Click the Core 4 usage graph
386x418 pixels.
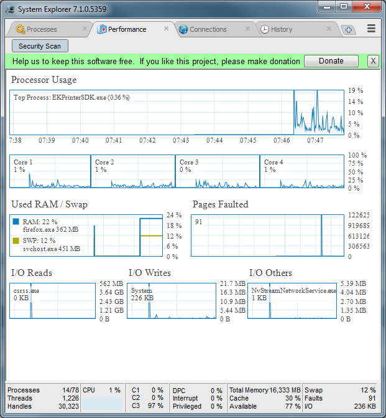[x=302, y=171]
